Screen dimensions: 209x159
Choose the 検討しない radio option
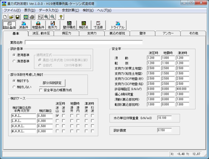(x=14, y=87)
